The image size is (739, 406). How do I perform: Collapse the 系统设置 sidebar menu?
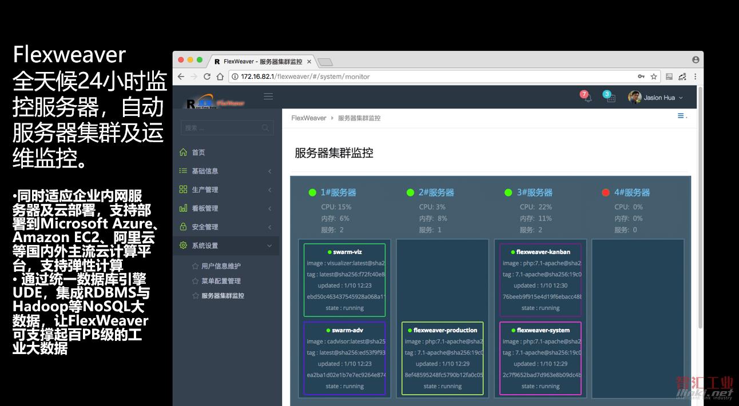(x=226, y=246)
